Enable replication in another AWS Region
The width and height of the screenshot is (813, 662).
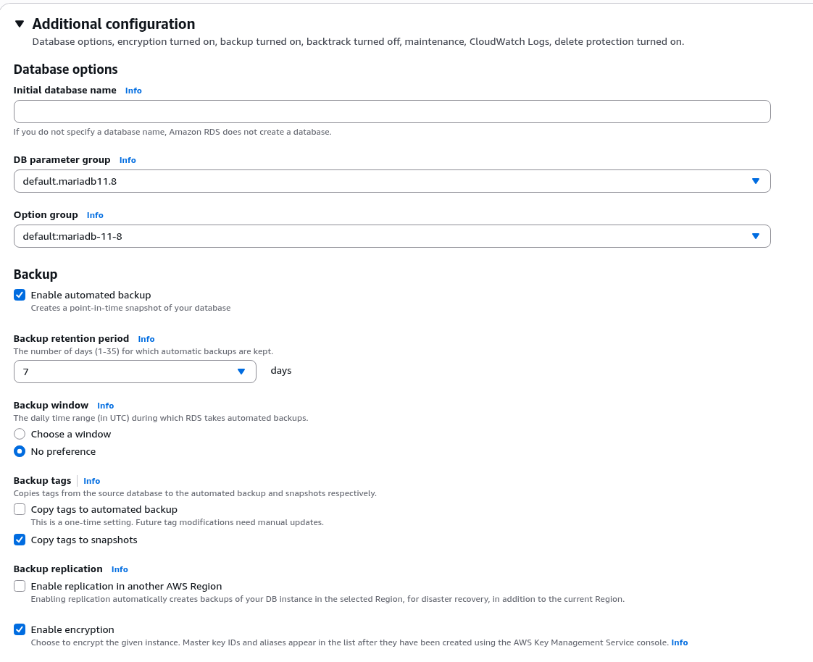coord(20,586)
